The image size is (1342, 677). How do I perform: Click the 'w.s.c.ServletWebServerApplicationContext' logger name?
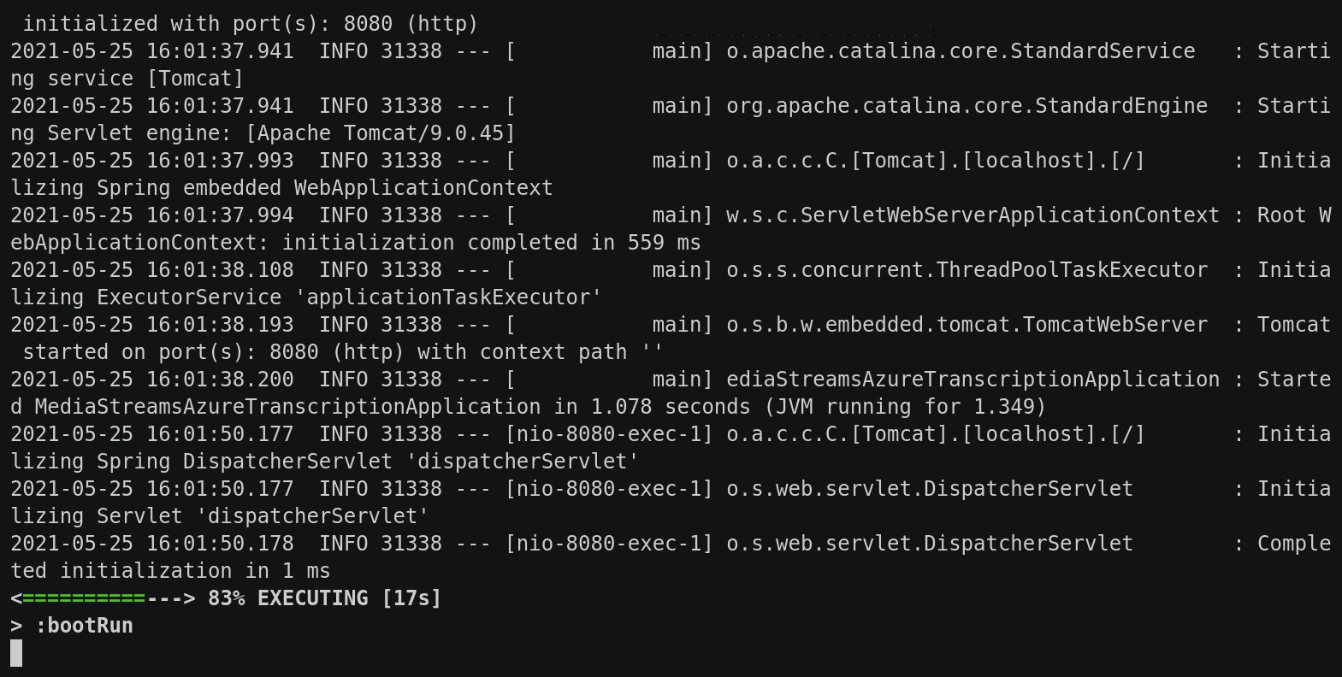pos(973,215)
